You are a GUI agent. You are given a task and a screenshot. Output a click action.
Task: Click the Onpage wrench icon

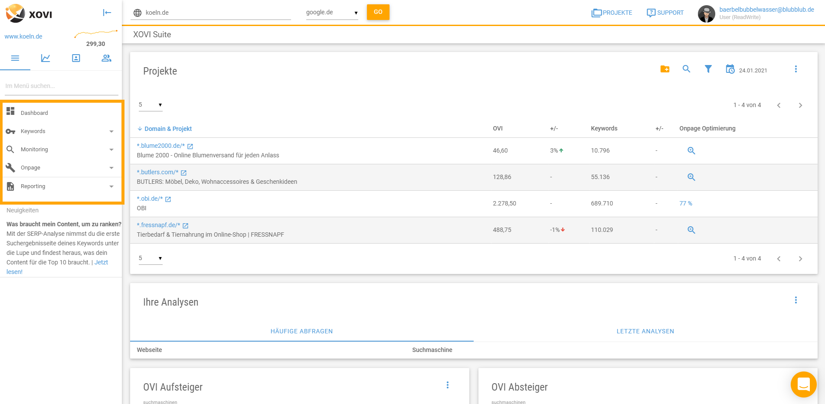pos(10,167)
